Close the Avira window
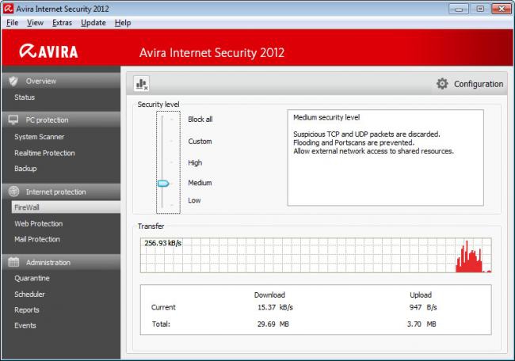 [x=502, y=9]
